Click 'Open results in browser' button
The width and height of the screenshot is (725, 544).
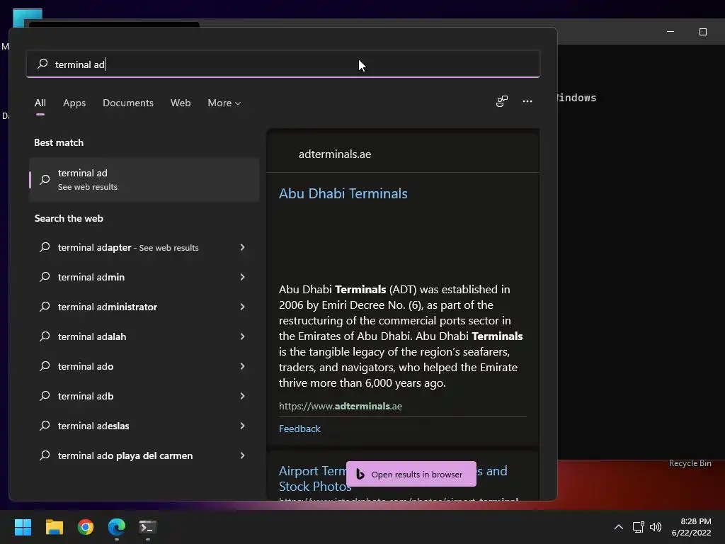(411, 474)
